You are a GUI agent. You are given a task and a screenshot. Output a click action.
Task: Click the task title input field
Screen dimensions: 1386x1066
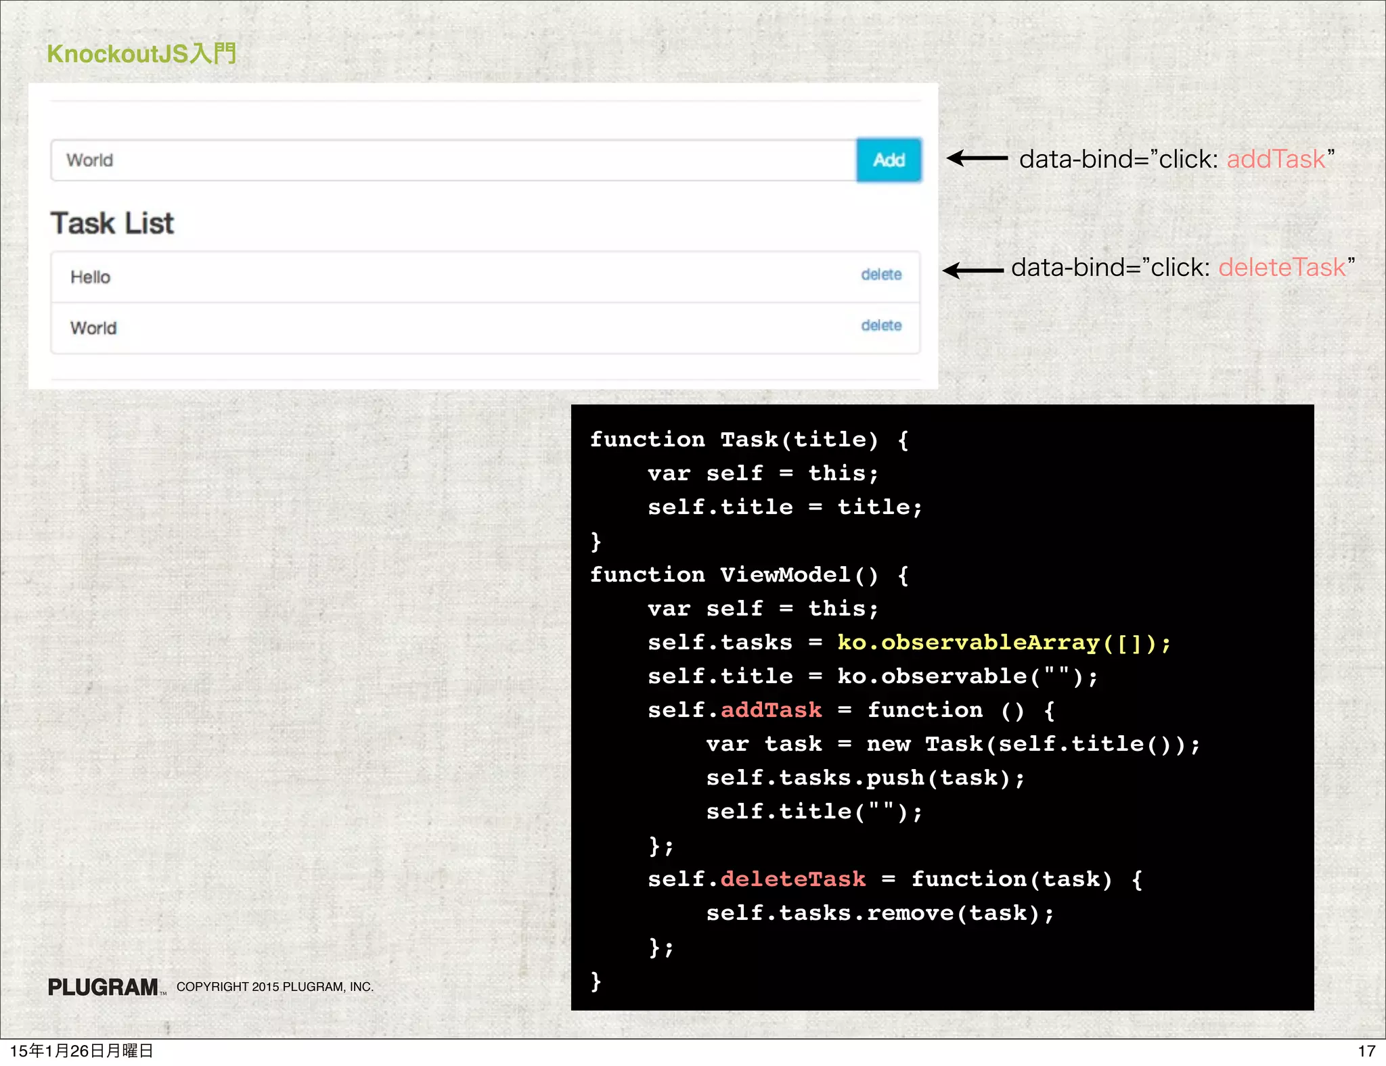pos(453,160)
